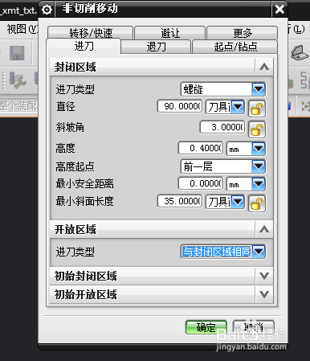Switch to the 转移/快速 tab
Viewport: 310px width, 361px height.
pos(91,33)
